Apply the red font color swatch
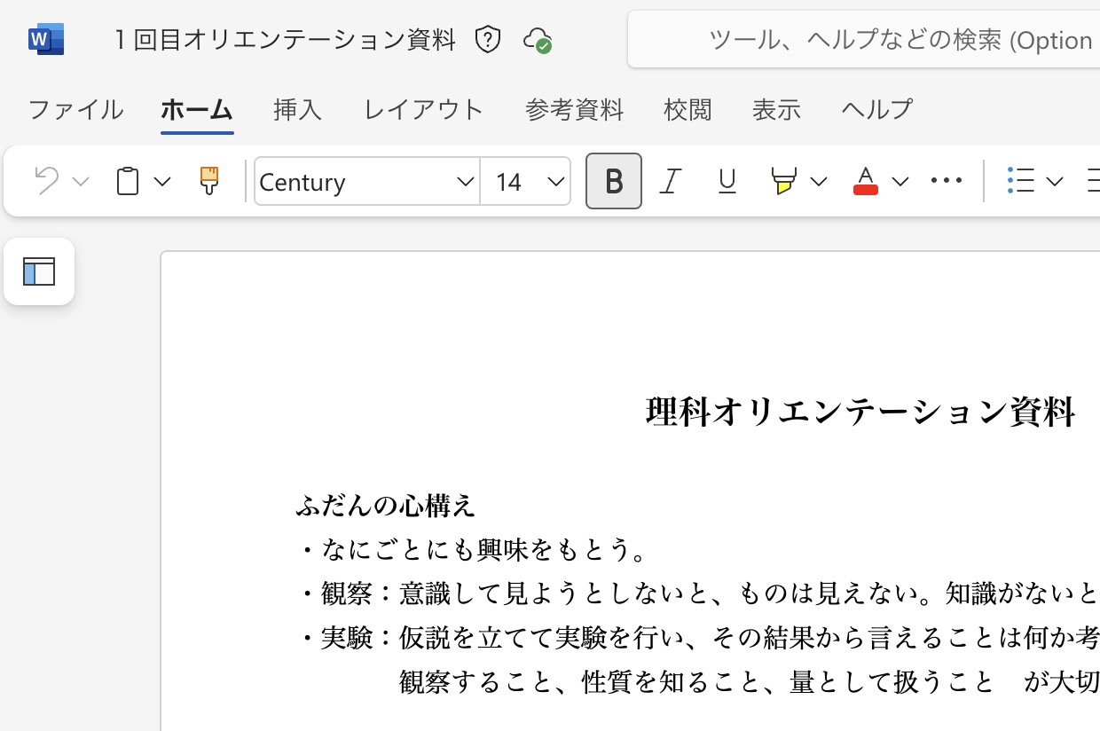 [x=865, y=181]
